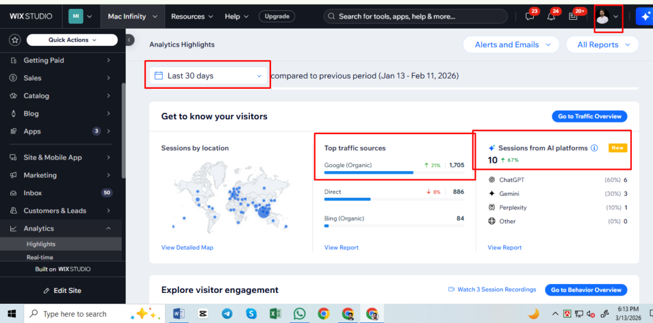This screenshot has width=653, height=323.
Task: Open the news feed icon with 20+ badge
Action: click(x=573, y=17)
